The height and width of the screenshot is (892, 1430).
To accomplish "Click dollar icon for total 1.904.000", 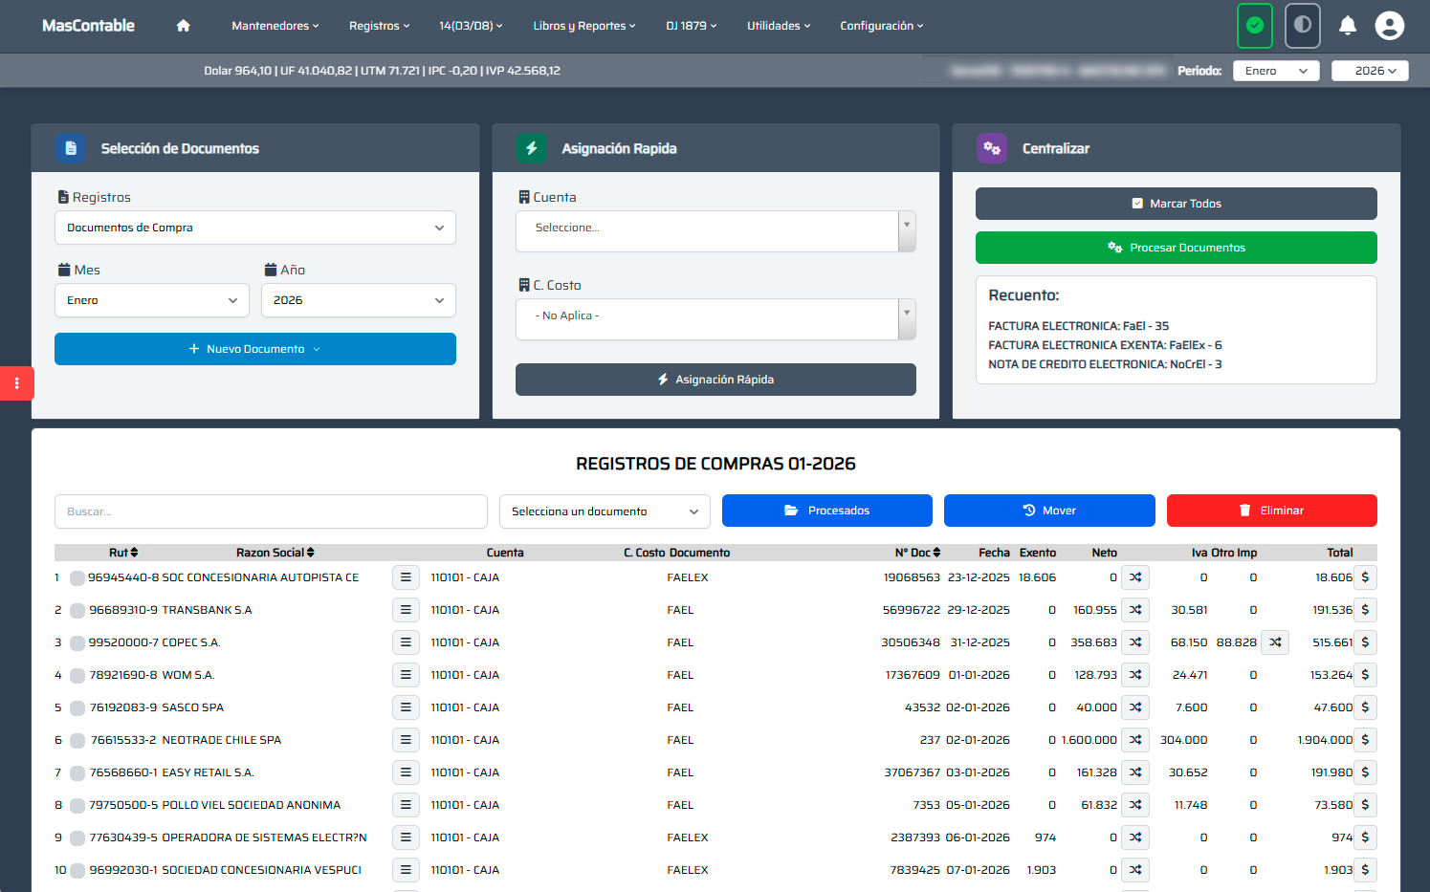I will coord(1365,740).
